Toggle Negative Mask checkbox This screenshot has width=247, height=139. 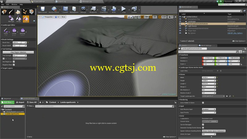14,65
